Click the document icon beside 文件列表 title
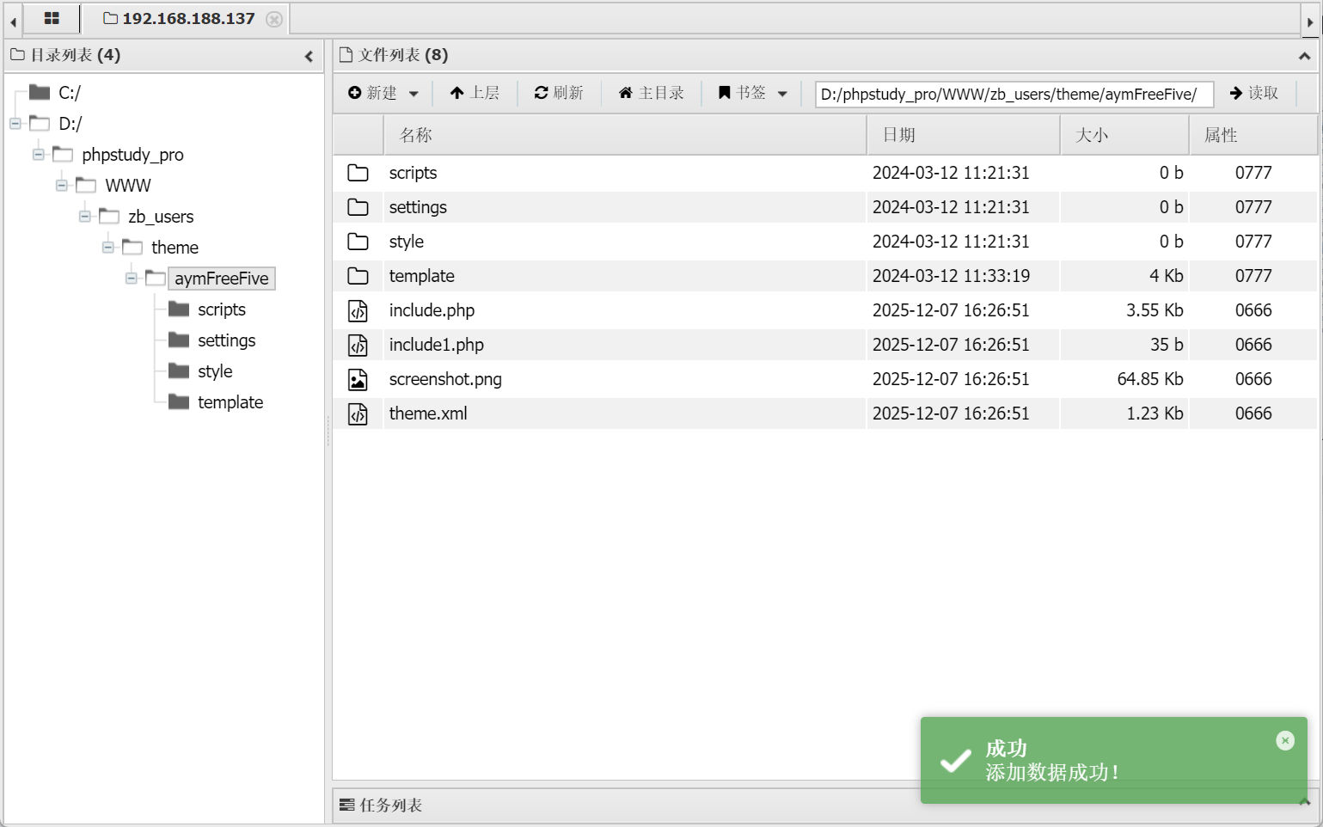The width and height of the screenshot is (1323, 827). tap(346, 55)
